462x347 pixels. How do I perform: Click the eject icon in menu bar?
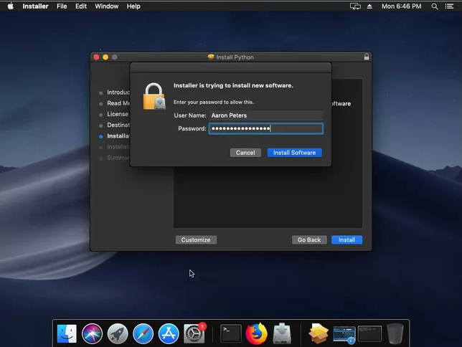(369, 6)
